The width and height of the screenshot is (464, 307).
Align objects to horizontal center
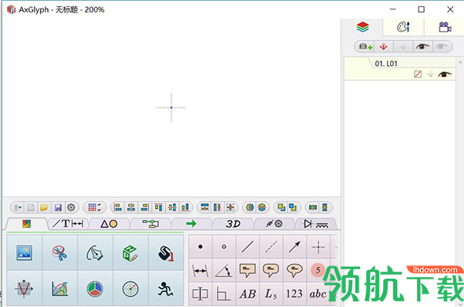click(131, 207)
